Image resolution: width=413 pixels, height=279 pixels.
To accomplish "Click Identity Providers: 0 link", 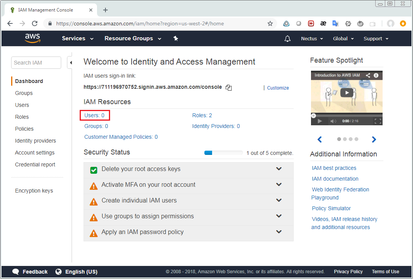I will point(216,126).
